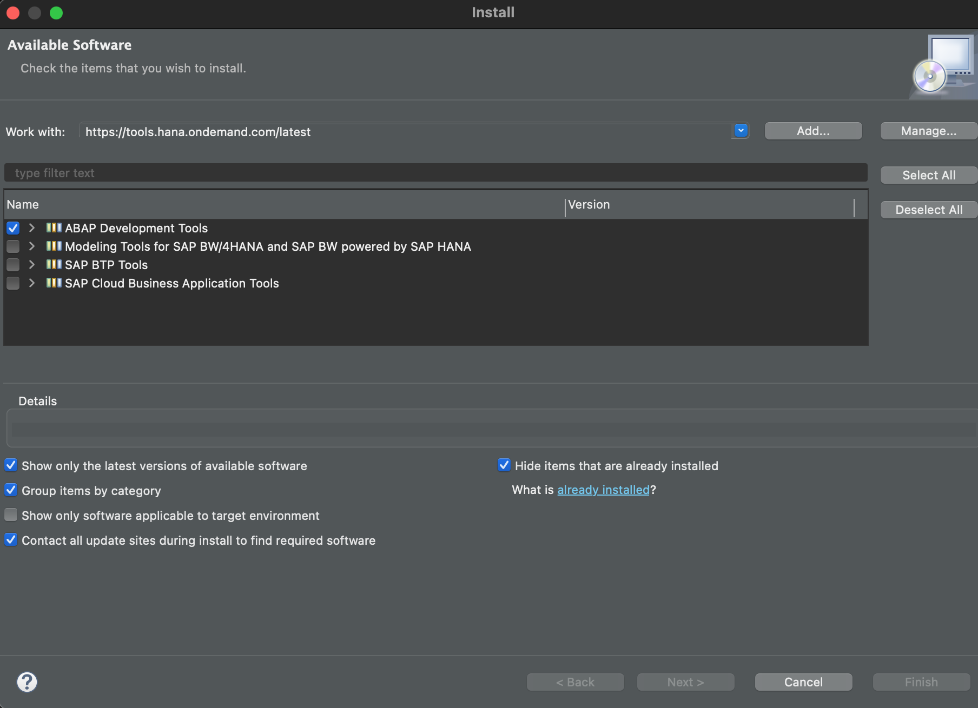978x708 pixels.
Task: Enable Show only software applicable to target environment
Action: pyautogui.click(x=11, y=515)
